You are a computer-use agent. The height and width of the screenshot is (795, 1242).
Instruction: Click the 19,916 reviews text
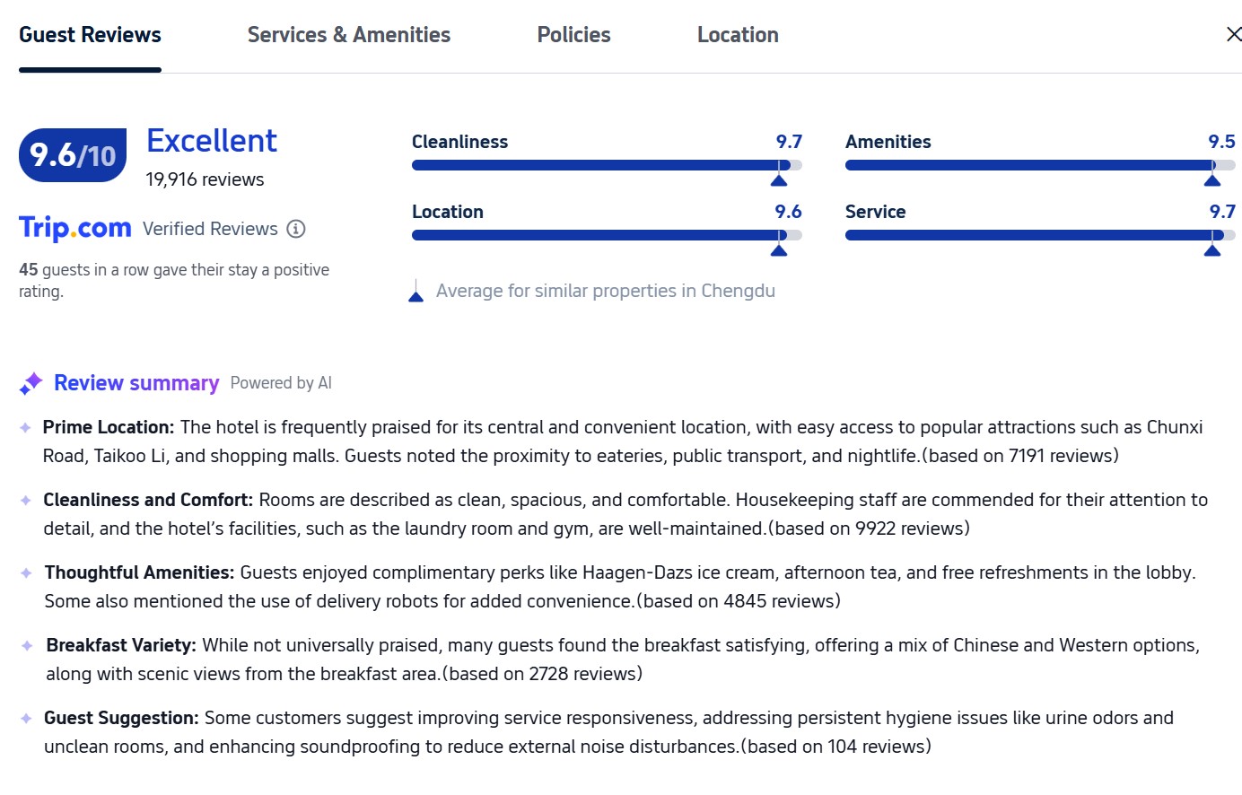coord(205,179)
